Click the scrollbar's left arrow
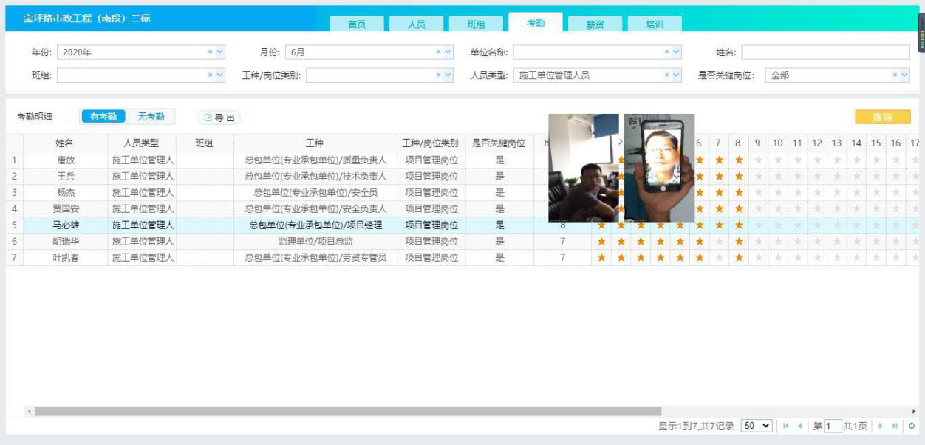Viewport: 925px width, 445px height. (x=30, y=411)
